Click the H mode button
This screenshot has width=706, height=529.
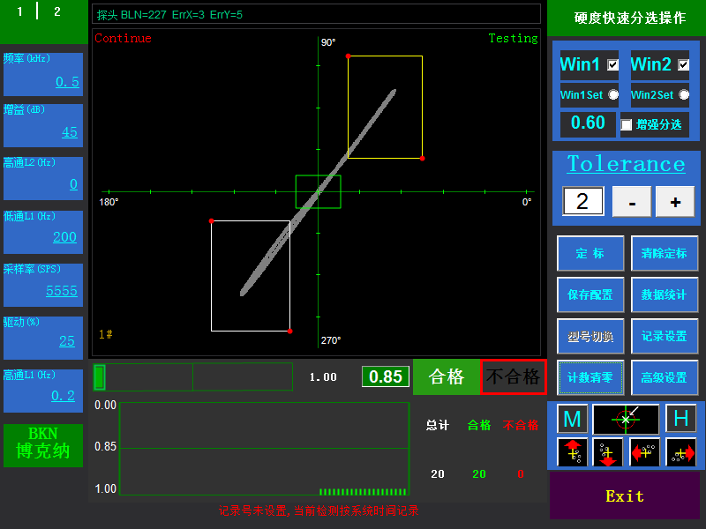click(x=680, y=419)
